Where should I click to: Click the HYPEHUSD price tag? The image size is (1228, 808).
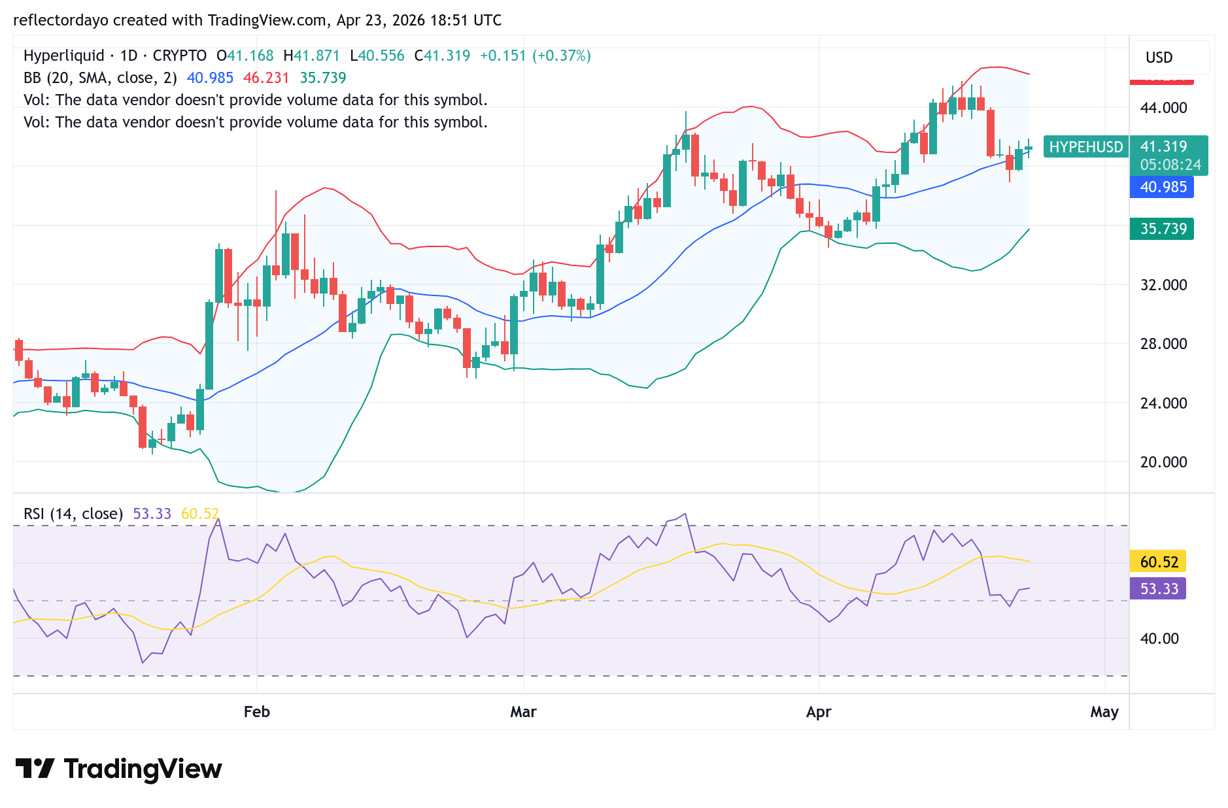pos(1085,147)
